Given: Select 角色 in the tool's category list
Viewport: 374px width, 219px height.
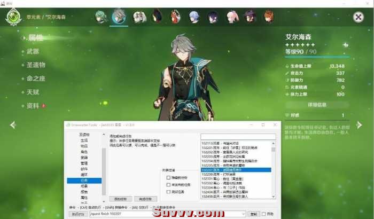Looking at the screenshot, I should [x=84, y=152].
